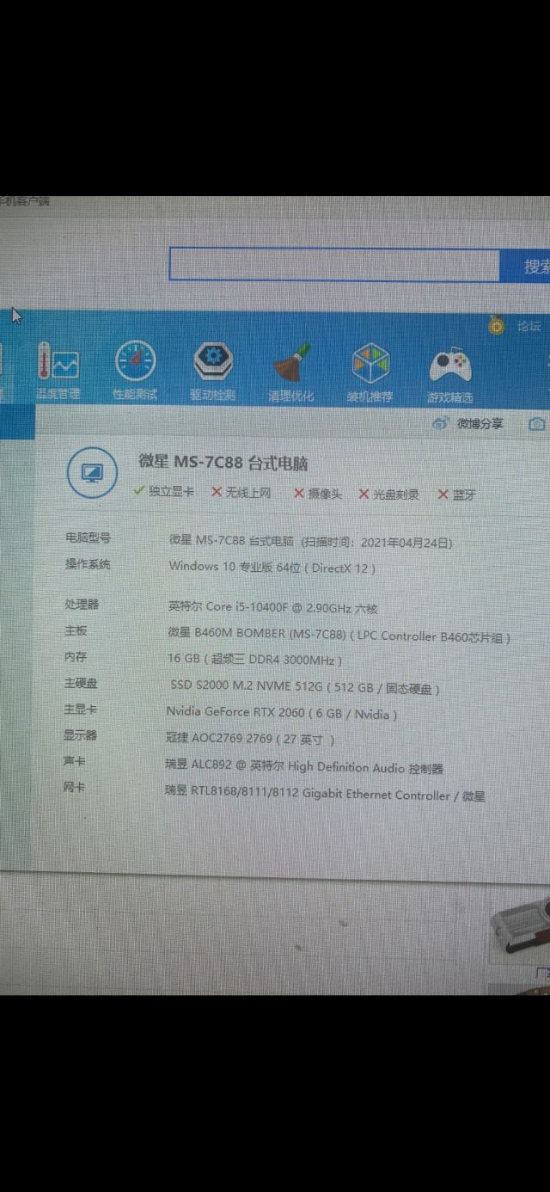
Task: Click the computer monitor overview icon
Action: [92, 472]
